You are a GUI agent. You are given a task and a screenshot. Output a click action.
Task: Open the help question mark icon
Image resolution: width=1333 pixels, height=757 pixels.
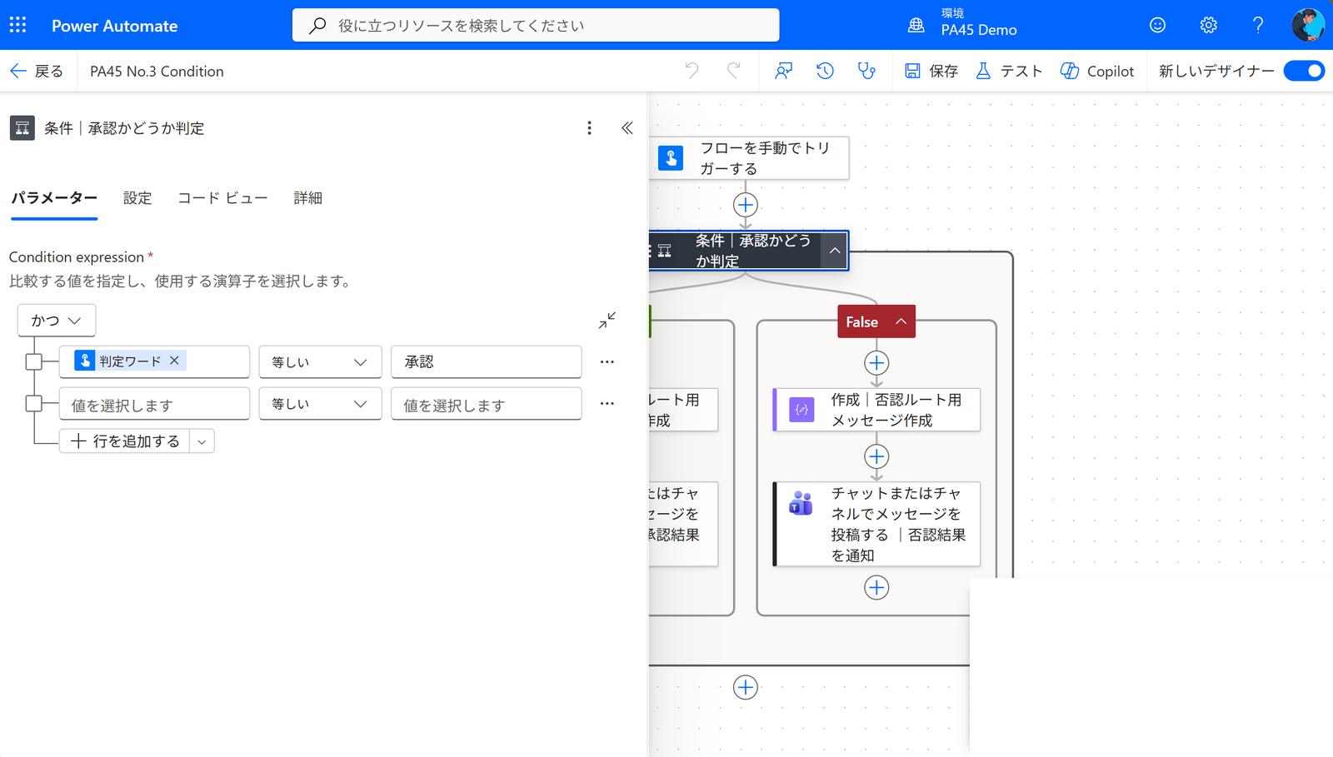[1258, 25]
